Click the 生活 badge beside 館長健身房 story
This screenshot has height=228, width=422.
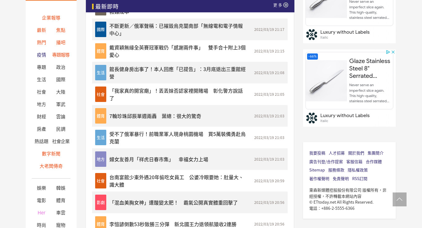[101, 73]
